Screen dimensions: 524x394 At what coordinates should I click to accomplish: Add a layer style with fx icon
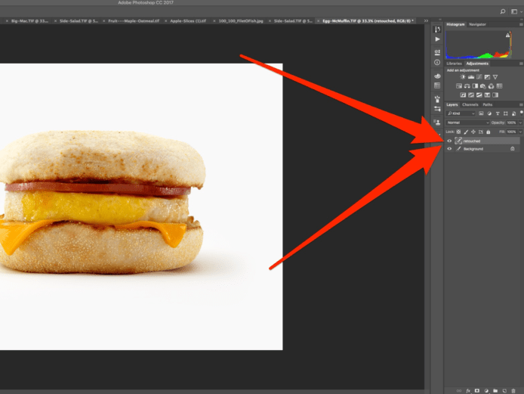tap(468, 390)
